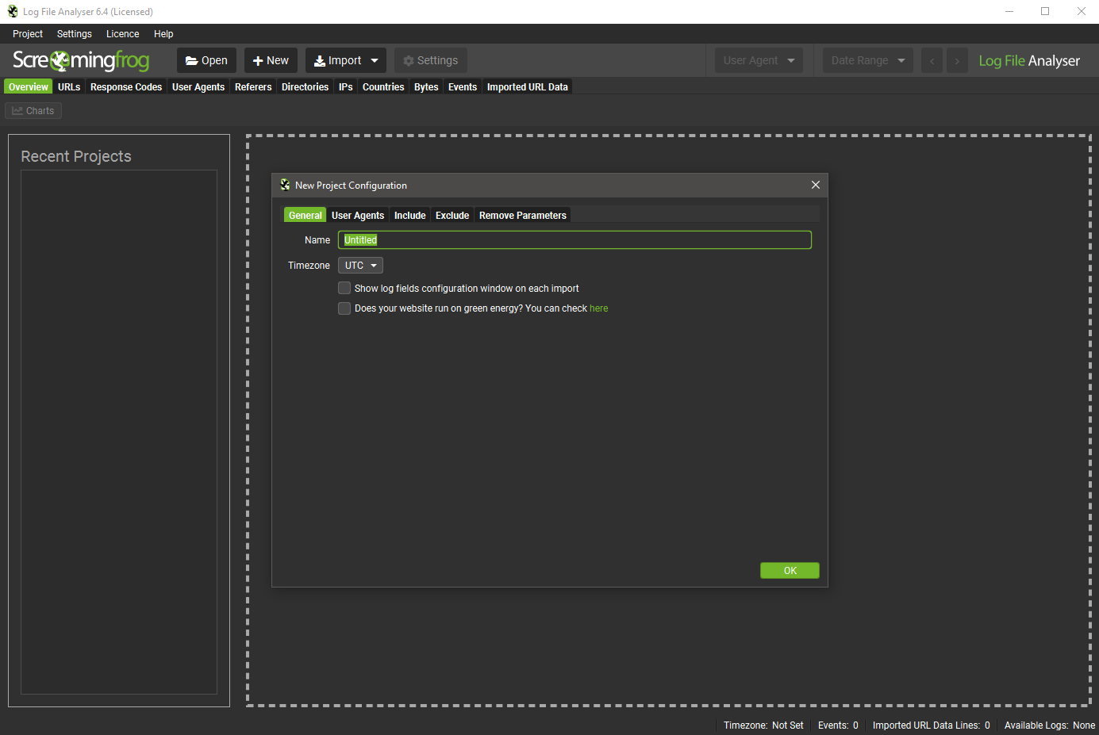Tick the green energy website checkbox
This screenshot has height=735, width=1099.
344,308
